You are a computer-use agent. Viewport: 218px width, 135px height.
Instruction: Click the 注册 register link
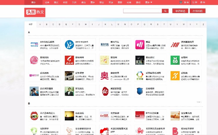tap(195, 2)
